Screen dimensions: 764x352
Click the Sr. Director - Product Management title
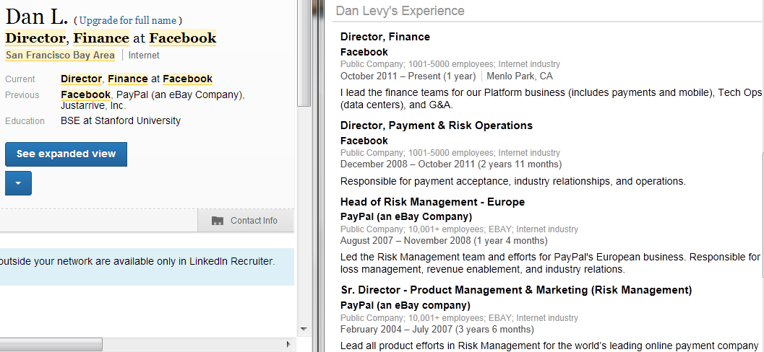pyautogui.click(x=515, y=290)
